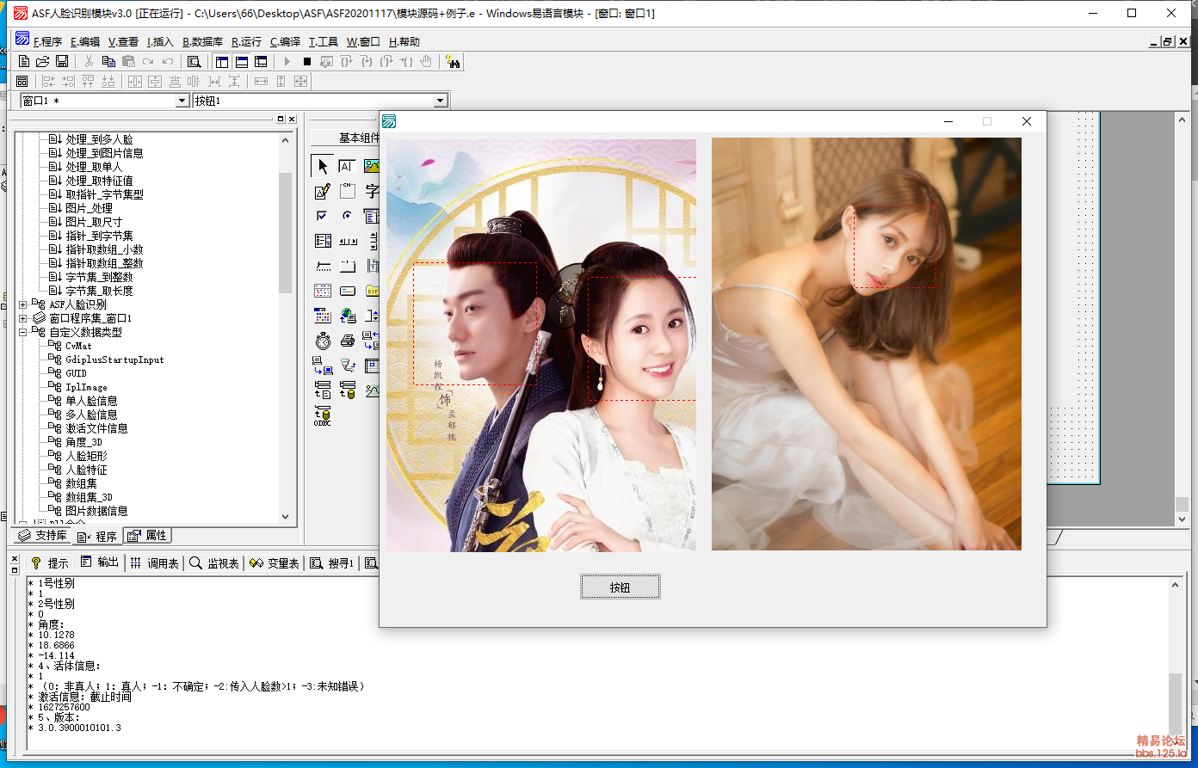
Task: Close the output panel with X button
Action: (x=13, y=559)
